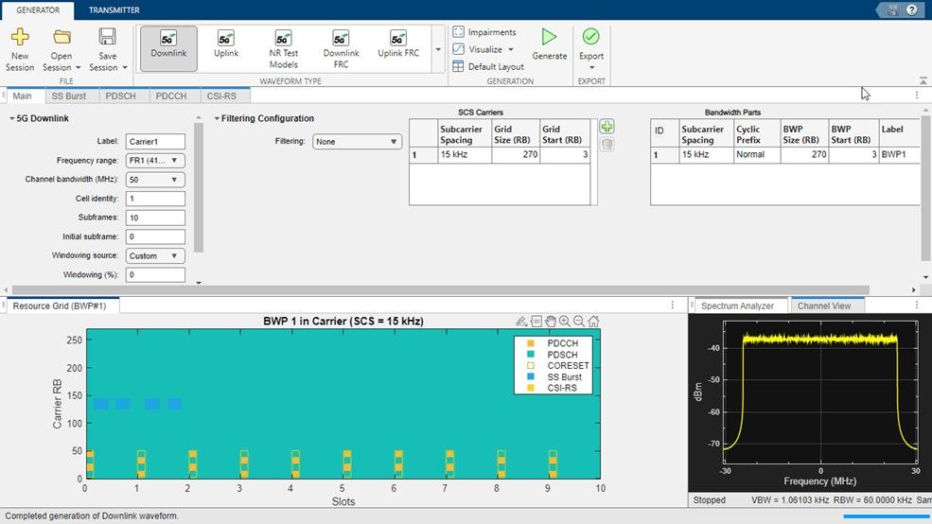Click the Cell identity input field
This screenshot has height=524, width=932.
coord(154,199)
